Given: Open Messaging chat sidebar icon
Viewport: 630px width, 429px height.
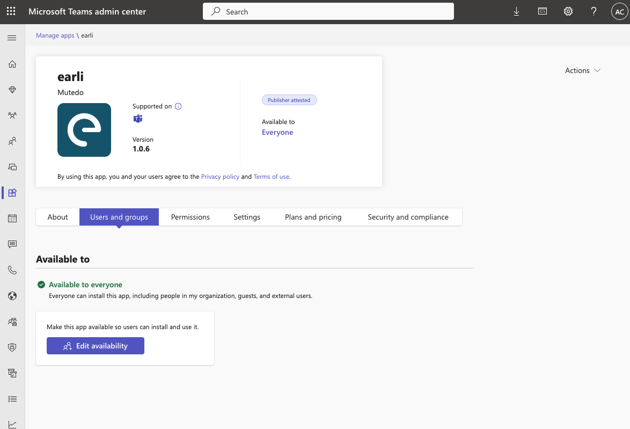Looking at the screenshot, I should (x=12, y=244).
